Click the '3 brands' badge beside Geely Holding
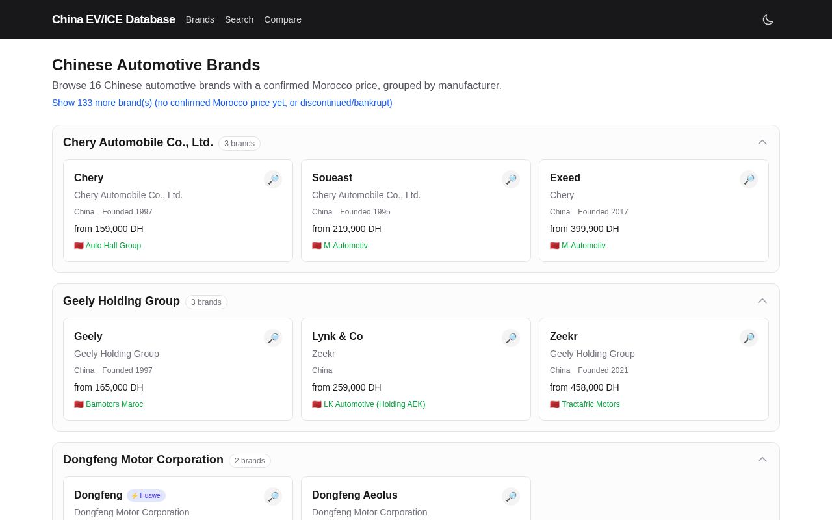 coord(207,302)
